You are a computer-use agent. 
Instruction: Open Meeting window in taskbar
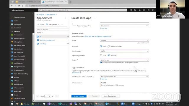point(136,104)
